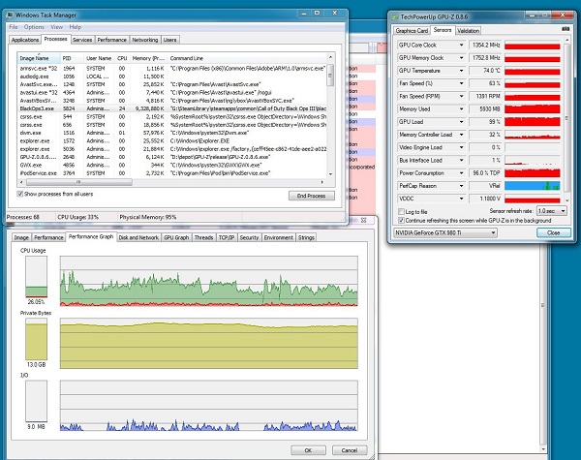This screenshot has width=581, height=460.
Task: Switch to the Networking tab in Task Manager
Action: point(144,40)
